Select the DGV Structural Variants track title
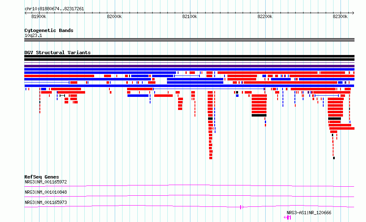Image resolution: width=366 pixels, height=222 pixels. pos(58,53)
